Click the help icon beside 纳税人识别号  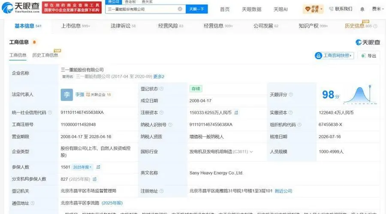(170, 125)
